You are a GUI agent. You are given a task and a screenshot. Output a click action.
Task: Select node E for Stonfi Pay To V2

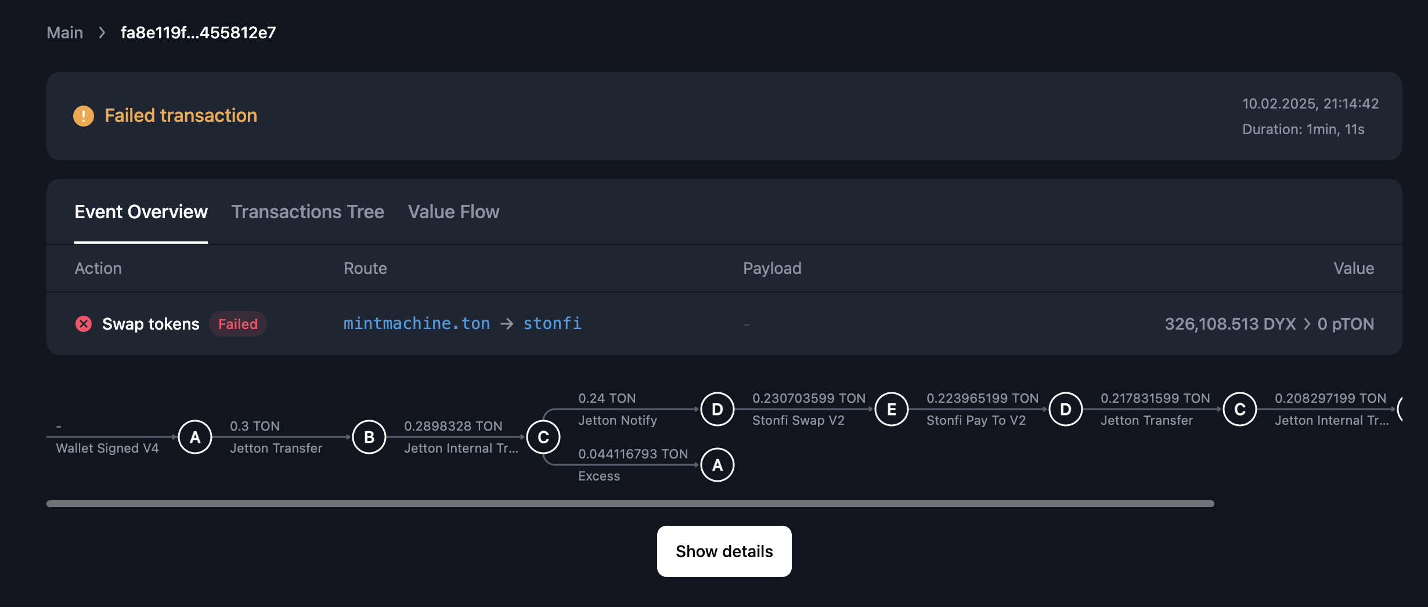tap(892, 409)
